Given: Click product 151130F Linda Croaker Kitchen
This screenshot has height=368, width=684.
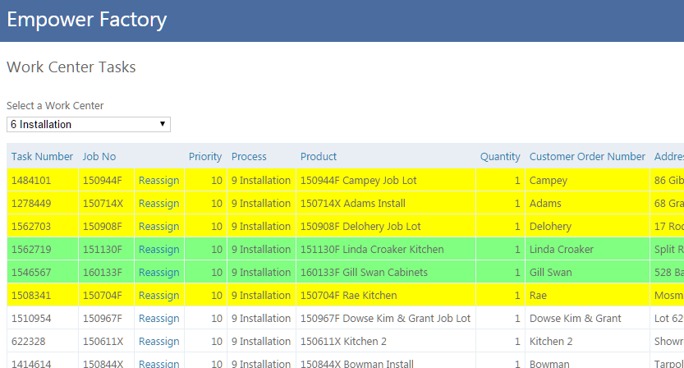Looking at the screenshot, I should (372, 250).
